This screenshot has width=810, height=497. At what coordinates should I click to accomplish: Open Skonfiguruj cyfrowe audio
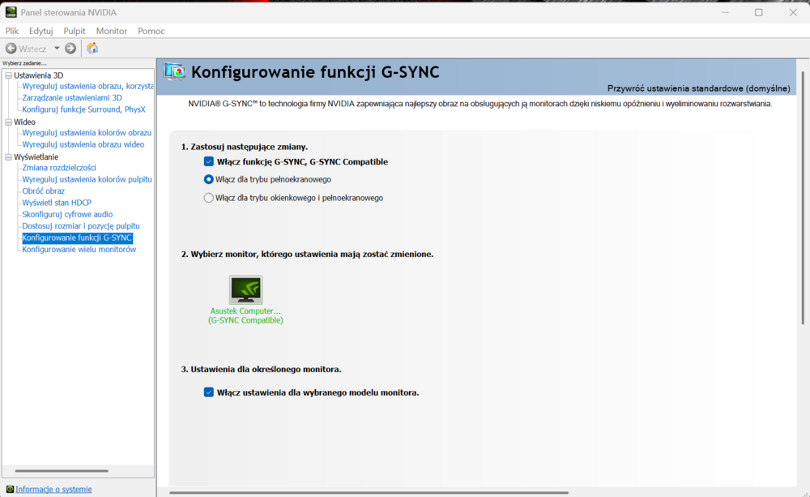point(67,214)
